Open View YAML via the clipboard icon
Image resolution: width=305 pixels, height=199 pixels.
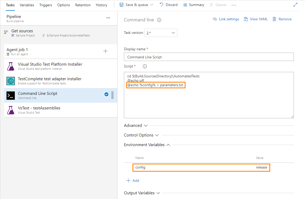(245, 19)
